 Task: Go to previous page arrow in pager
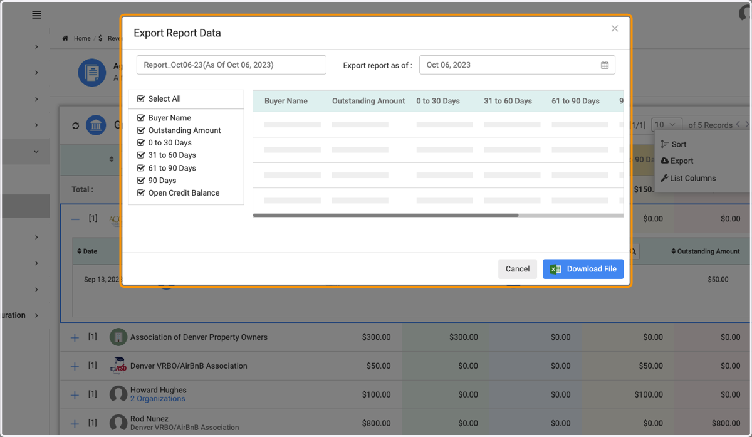738,125
